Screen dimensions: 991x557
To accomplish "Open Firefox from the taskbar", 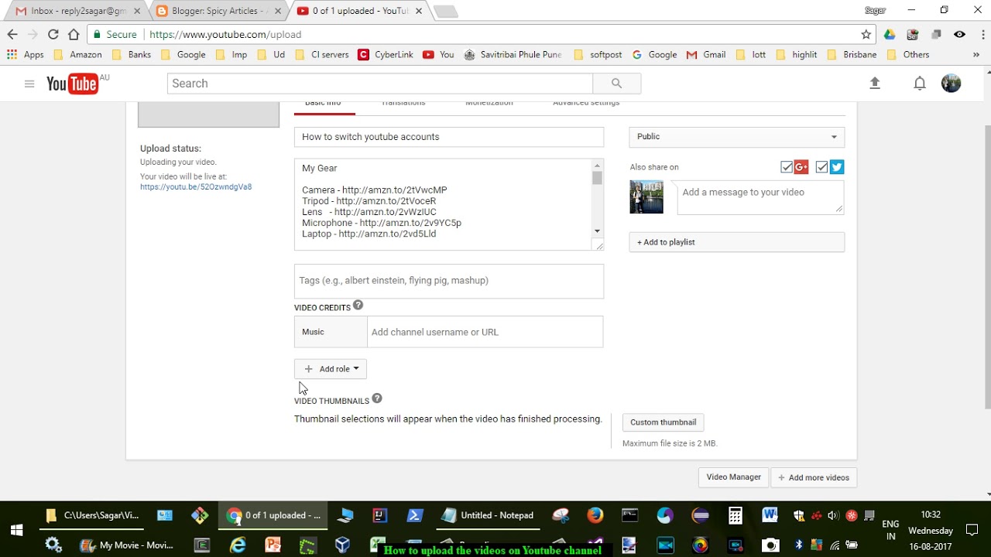I will point(595,515).
